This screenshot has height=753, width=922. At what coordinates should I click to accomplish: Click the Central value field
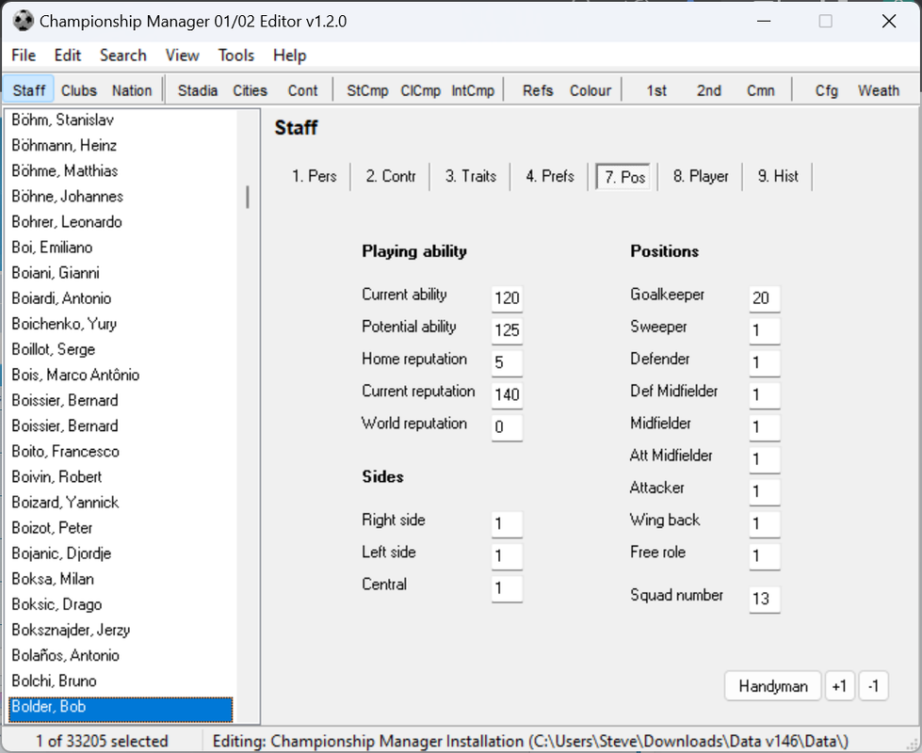pyautogui.click(x=507, y=588)
